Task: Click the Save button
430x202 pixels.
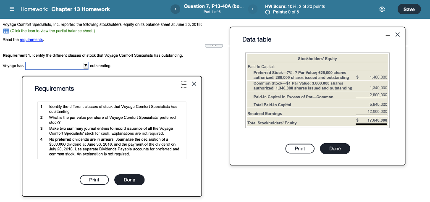Action: (409, 9)
